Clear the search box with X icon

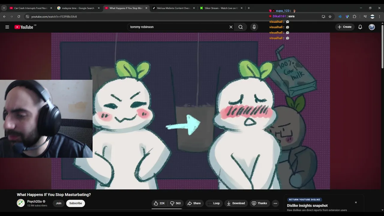click(x=231, y=27)
